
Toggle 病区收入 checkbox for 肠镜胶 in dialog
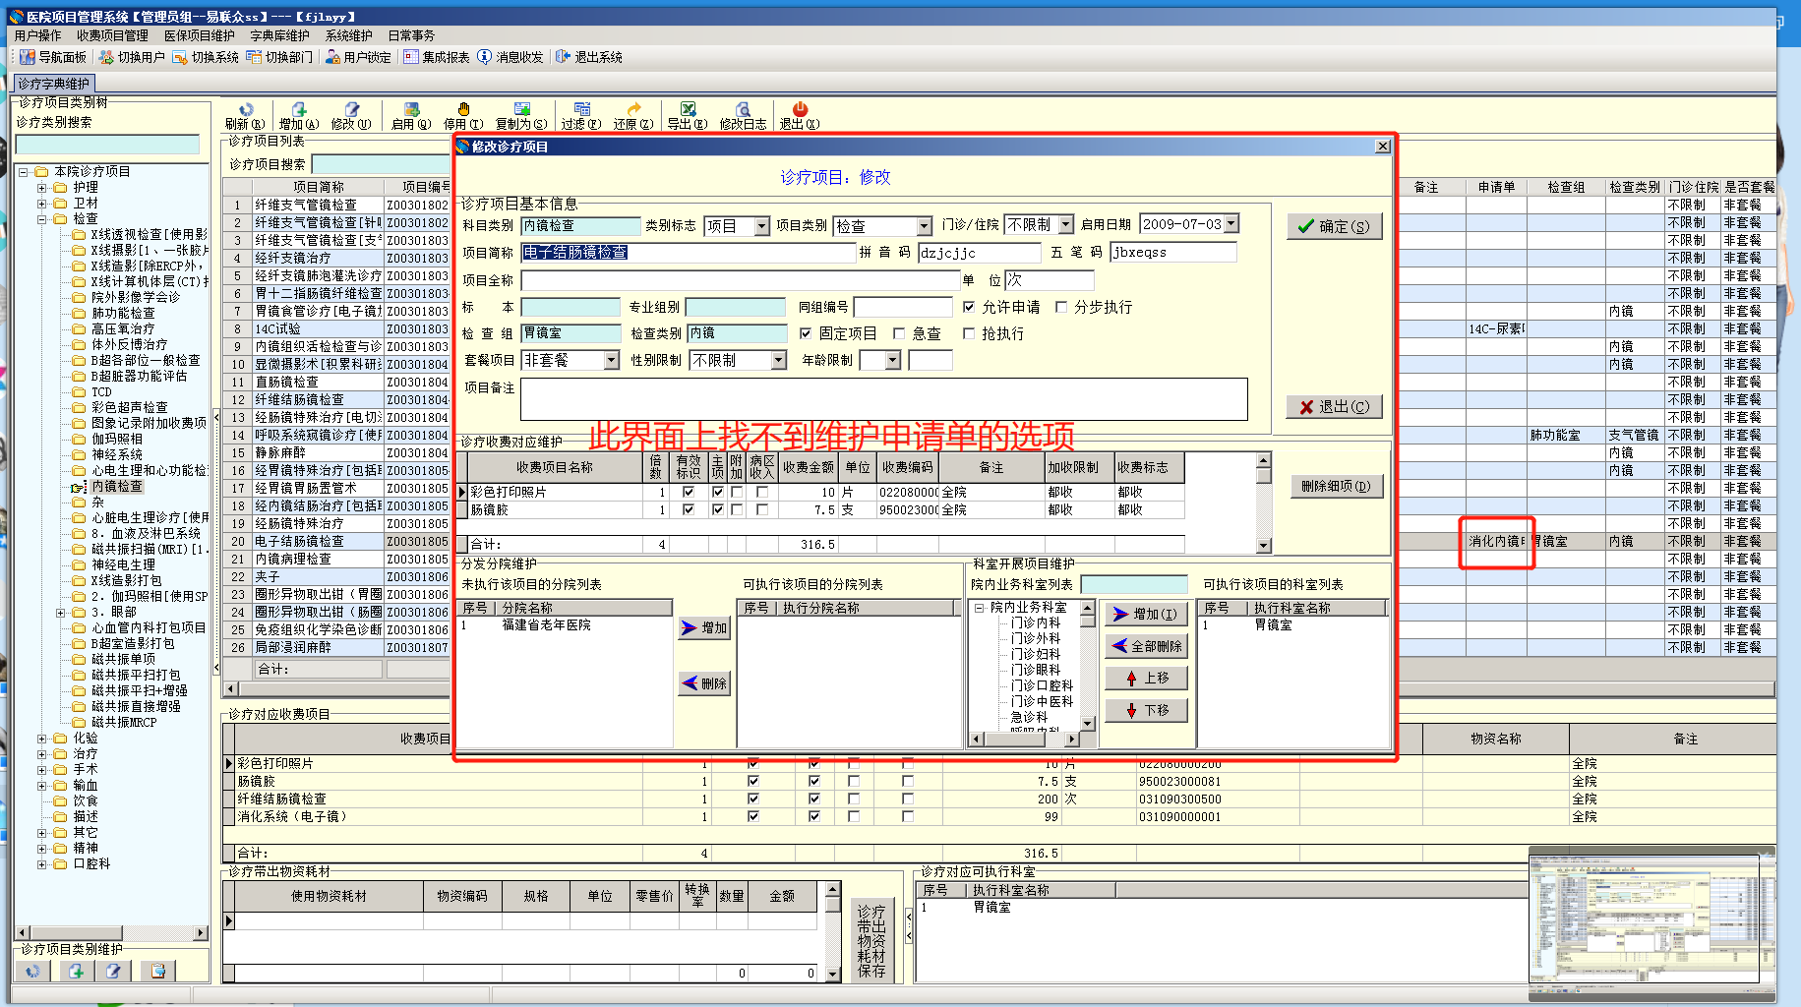click(762, 509)
